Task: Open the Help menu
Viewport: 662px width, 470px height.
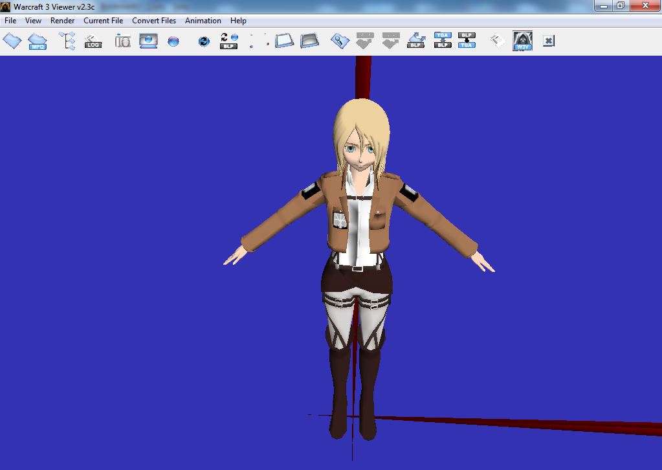Action: (x=239, y=21)
